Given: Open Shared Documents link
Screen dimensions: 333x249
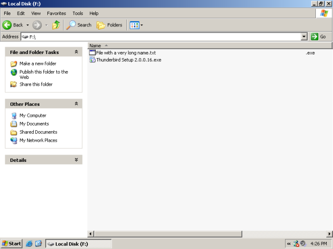Looking at the screenshot, I should (39, 132).
